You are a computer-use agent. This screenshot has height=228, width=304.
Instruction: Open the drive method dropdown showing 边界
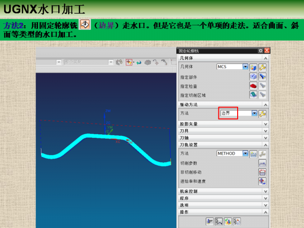click(x=254, y=113)
